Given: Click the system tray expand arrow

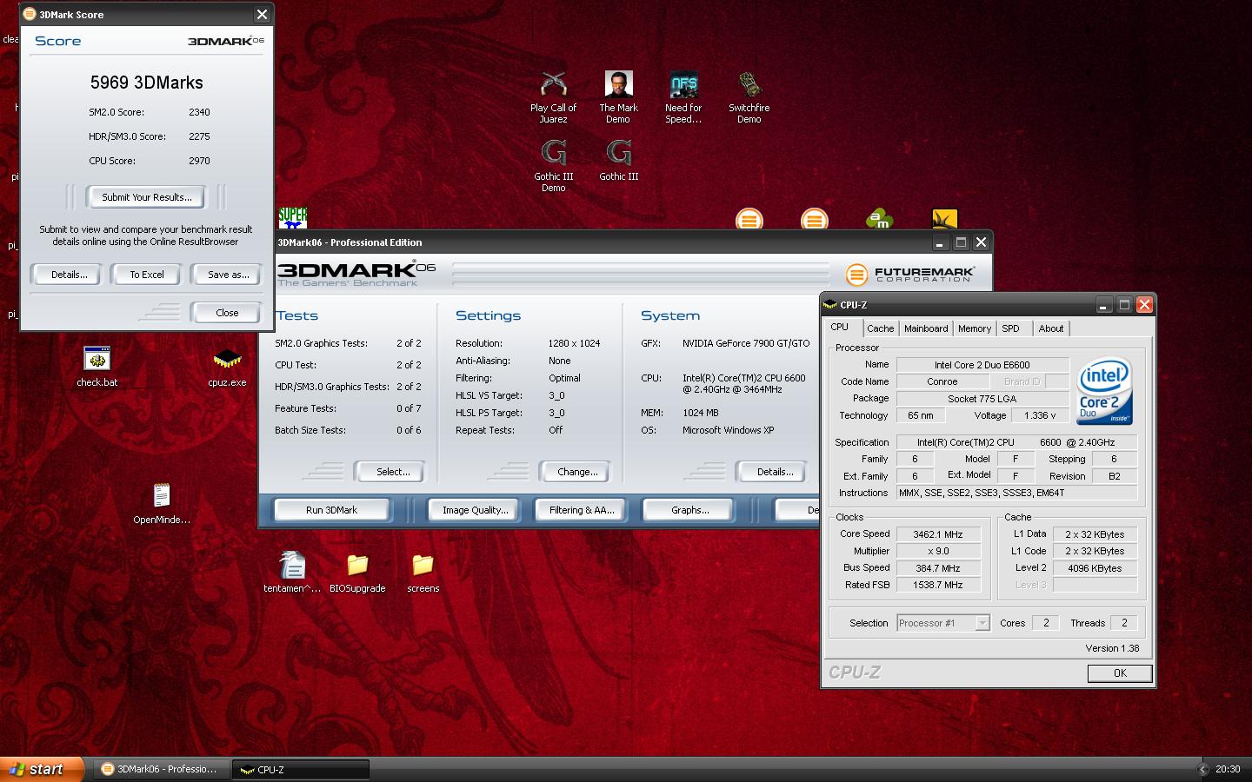Looking at the screenshot, I should [1202, 769].
